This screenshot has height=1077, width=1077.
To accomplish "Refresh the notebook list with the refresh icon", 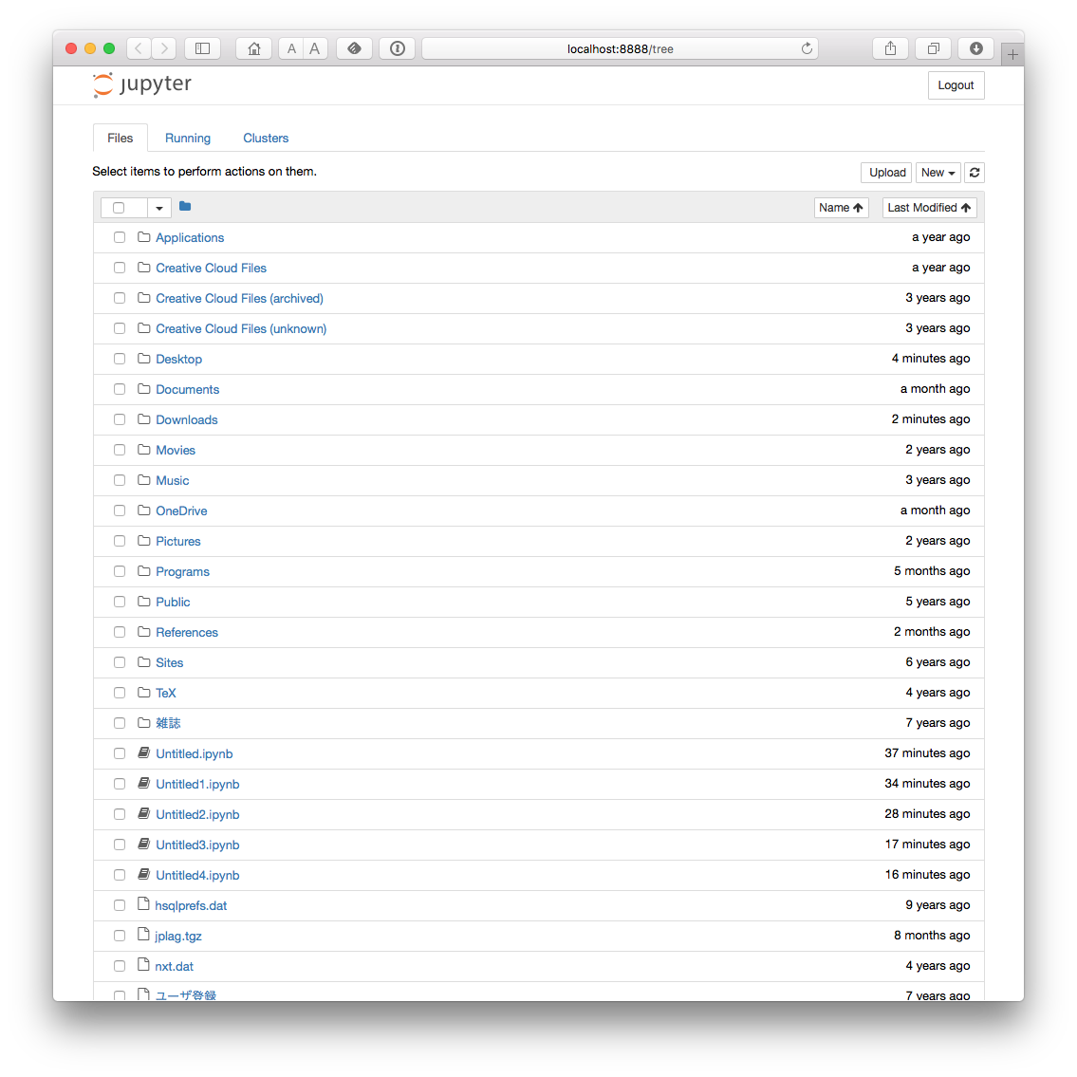I will tap(975, 172).
